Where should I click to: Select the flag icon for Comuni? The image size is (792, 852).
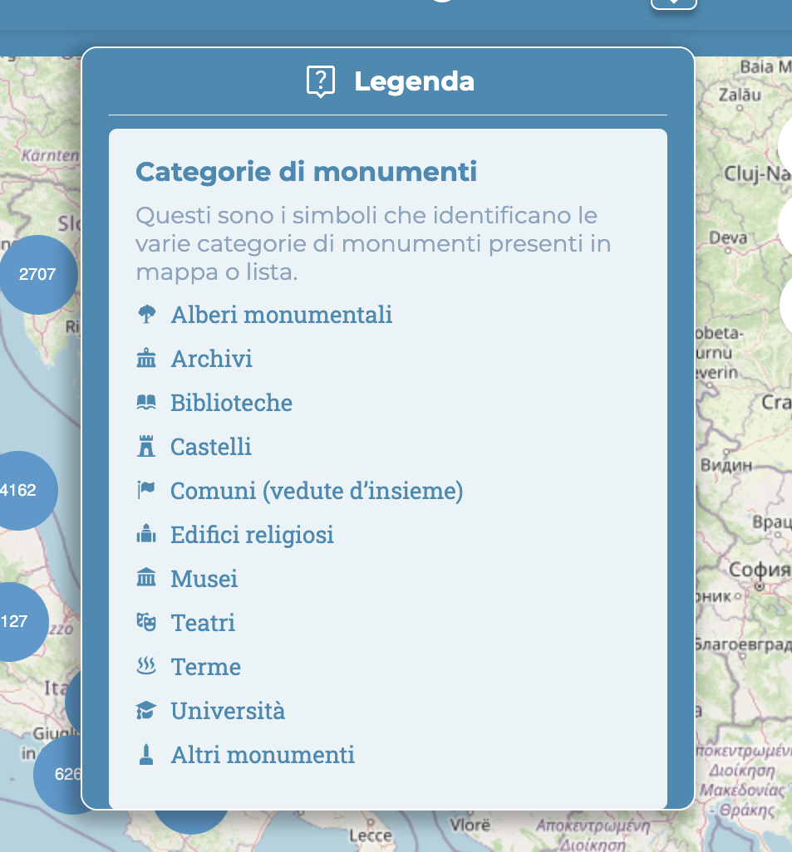point(146,490)
